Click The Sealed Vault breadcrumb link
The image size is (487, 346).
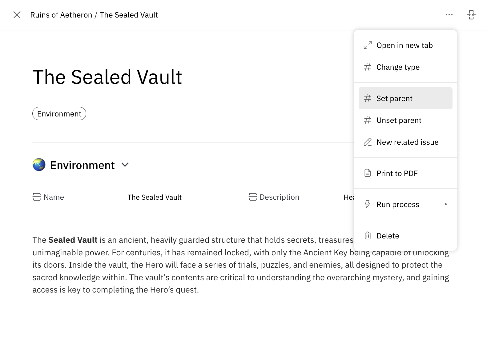pos(129,15)
